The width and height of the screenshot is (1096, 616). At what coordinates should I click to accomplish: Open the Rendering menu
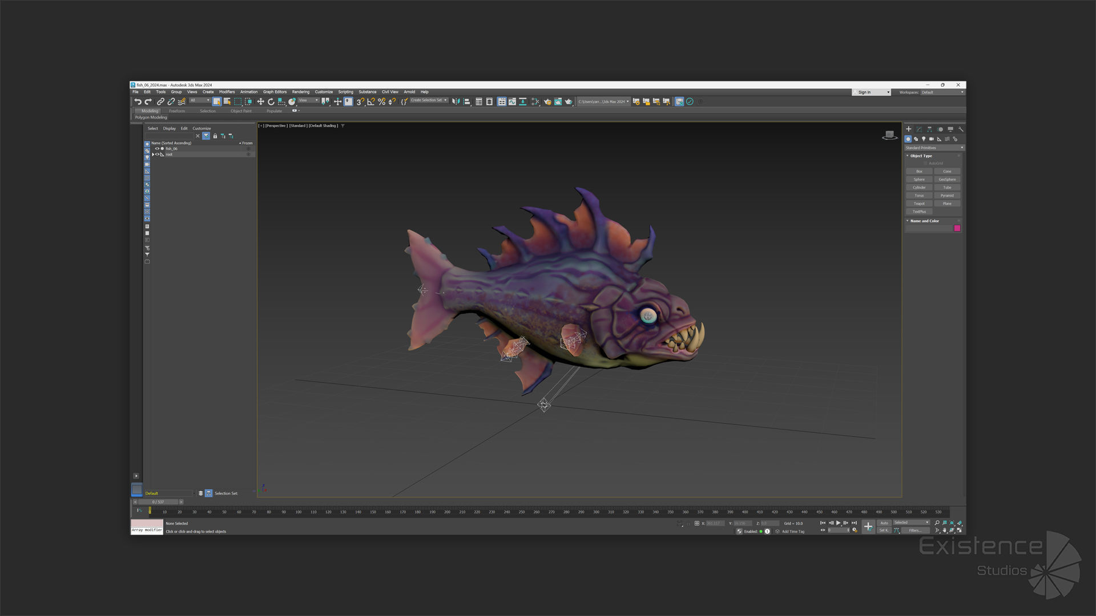(300, 92)
